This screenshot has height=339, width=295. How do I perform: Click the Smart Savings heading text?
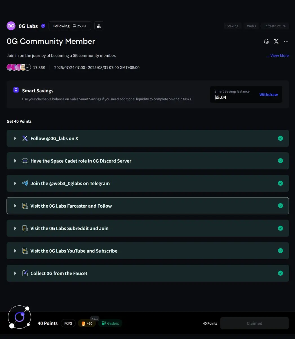coord(38,91)
